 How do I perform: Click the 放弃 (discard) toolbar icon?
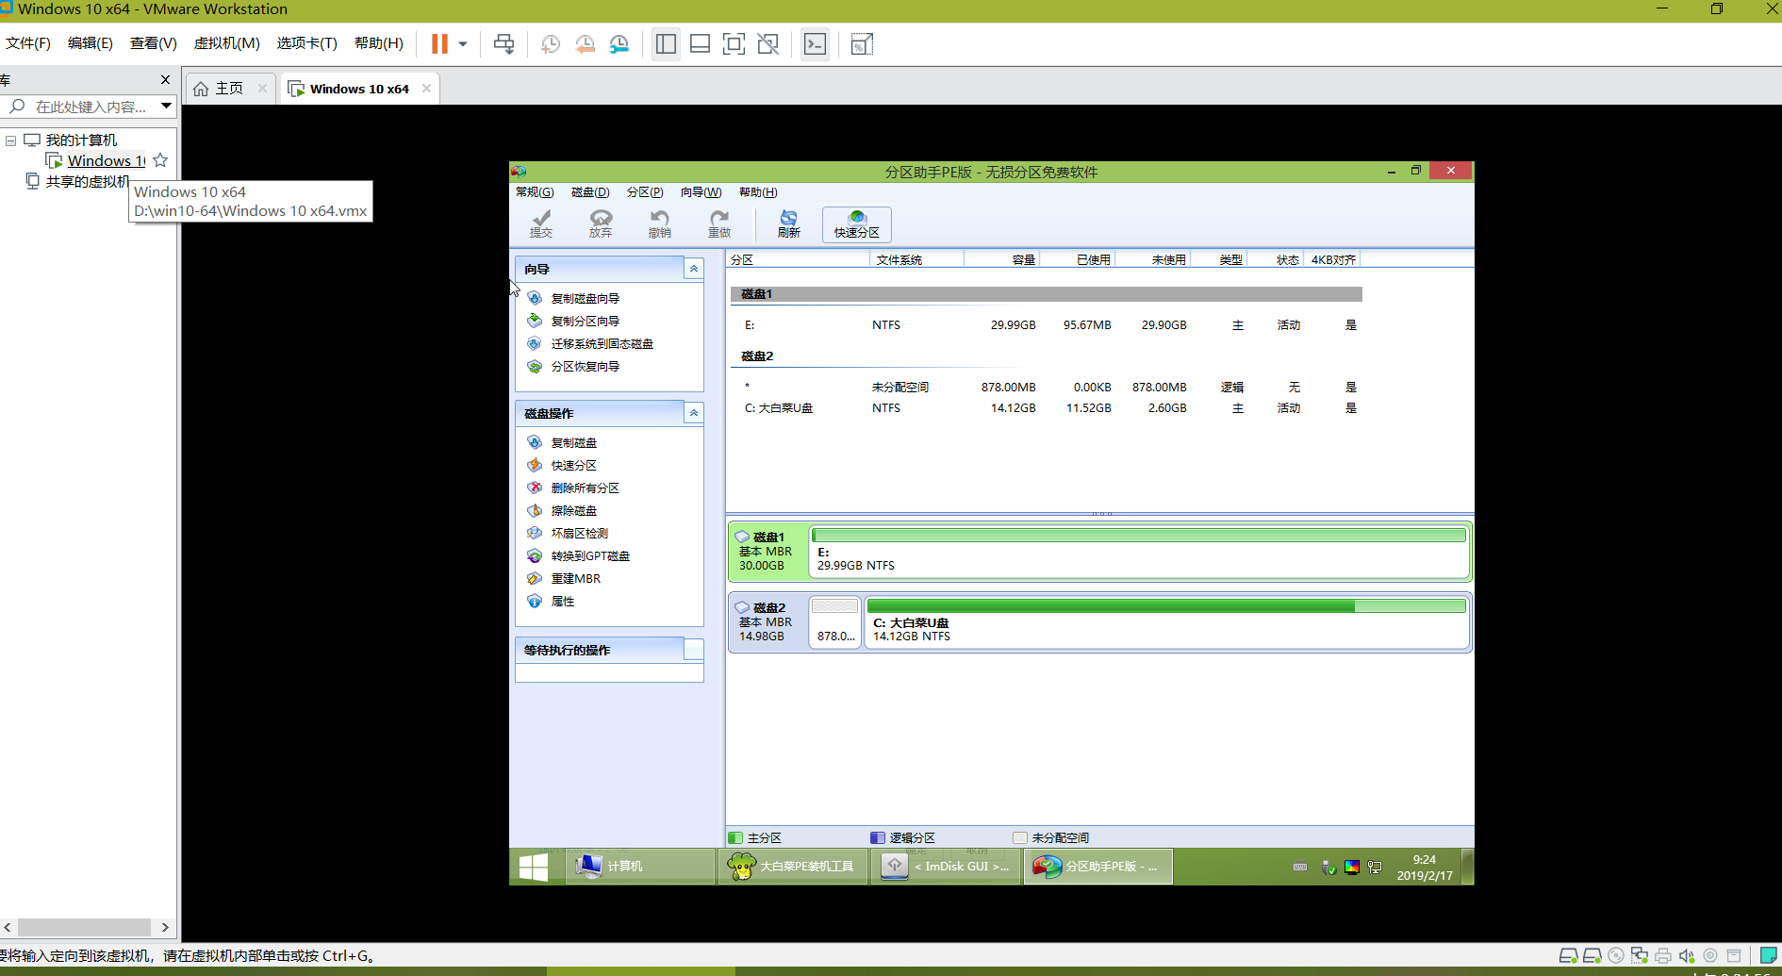601,223
